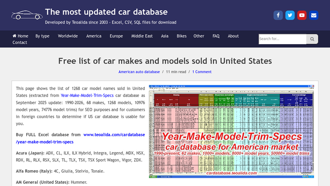Click the Excel database screenshot image

(x=231, y=131)
